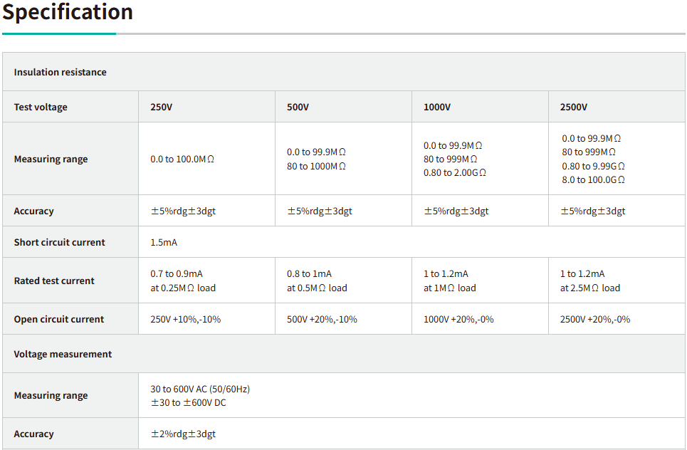Click the ±2%rdg±3dgt accuracy value
Screen dimensions: 687x450
tap(183, 434)
